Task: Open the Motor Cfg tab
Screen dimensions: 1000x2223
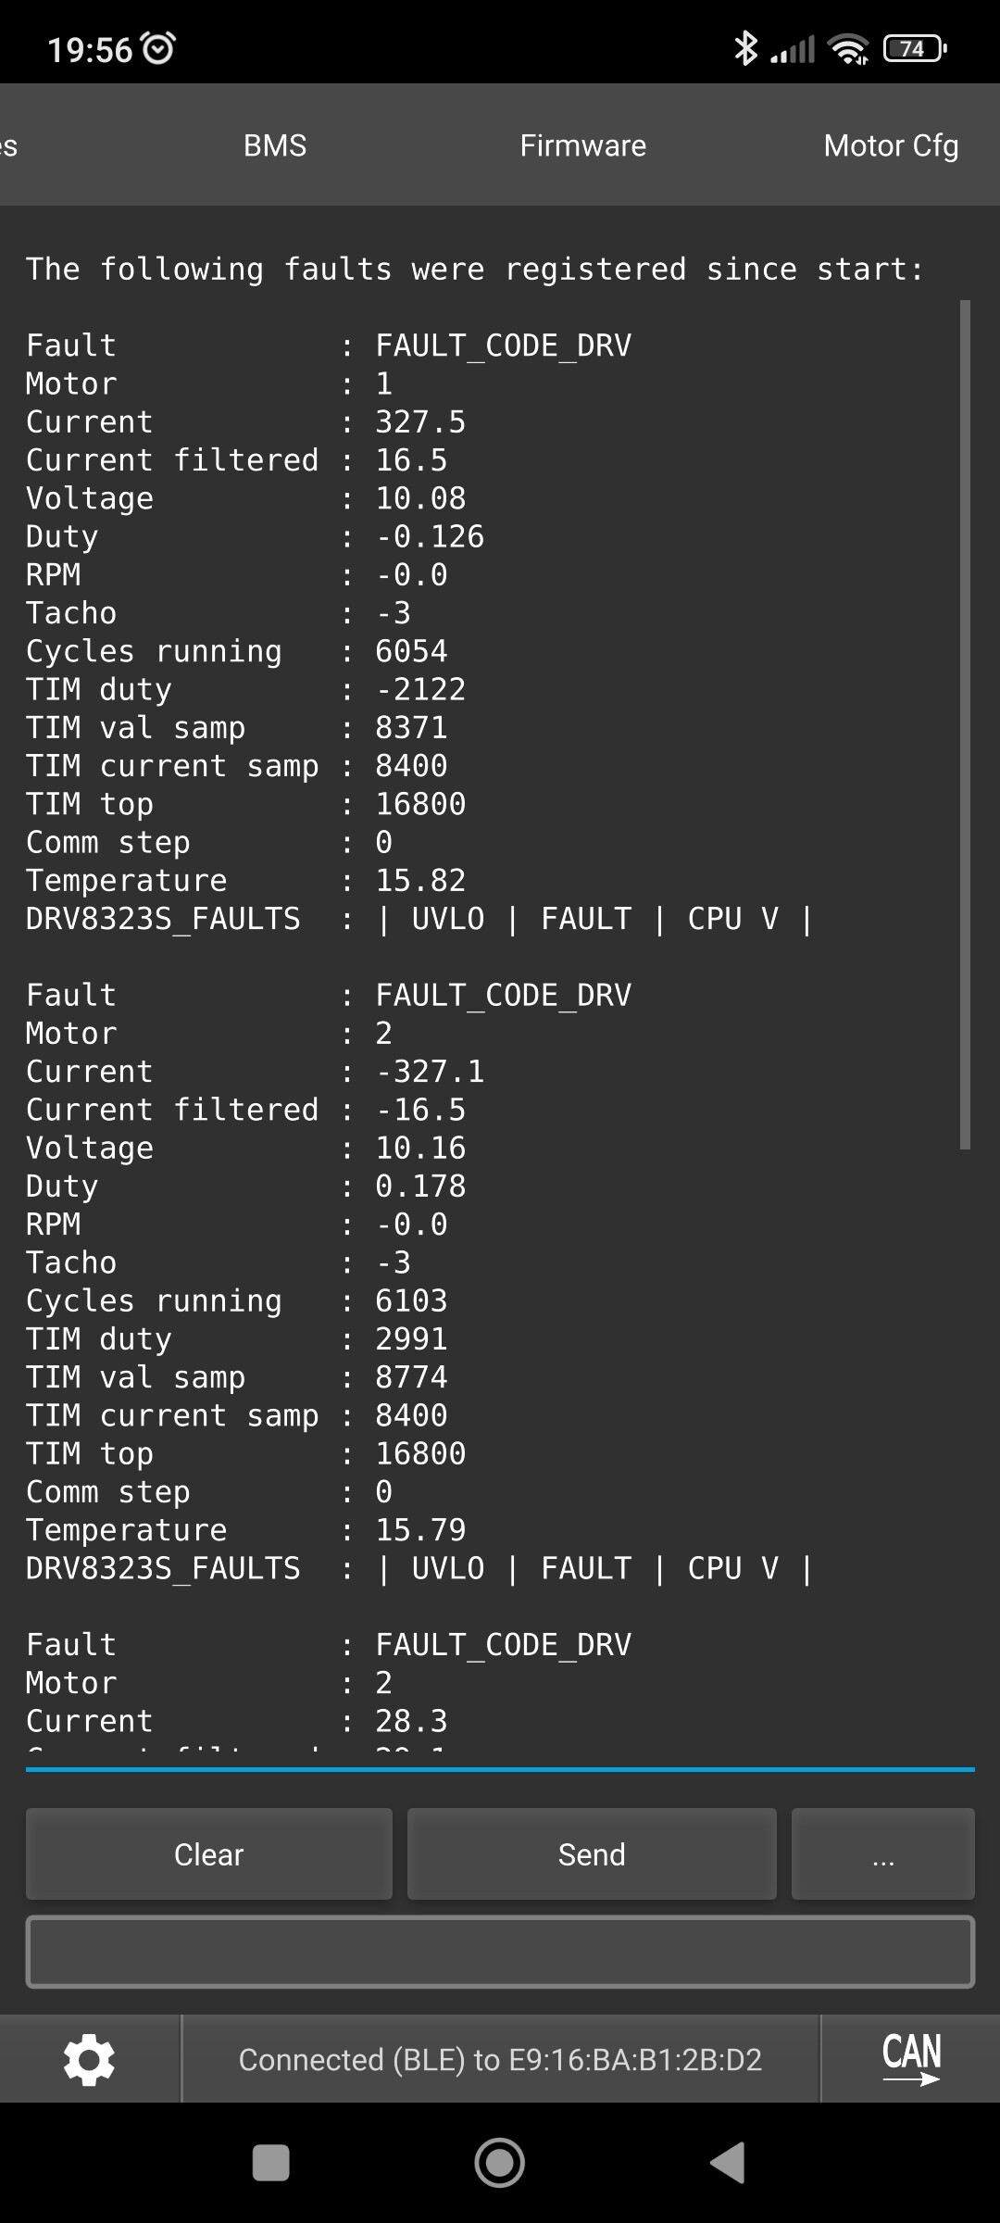Action: 891,145
